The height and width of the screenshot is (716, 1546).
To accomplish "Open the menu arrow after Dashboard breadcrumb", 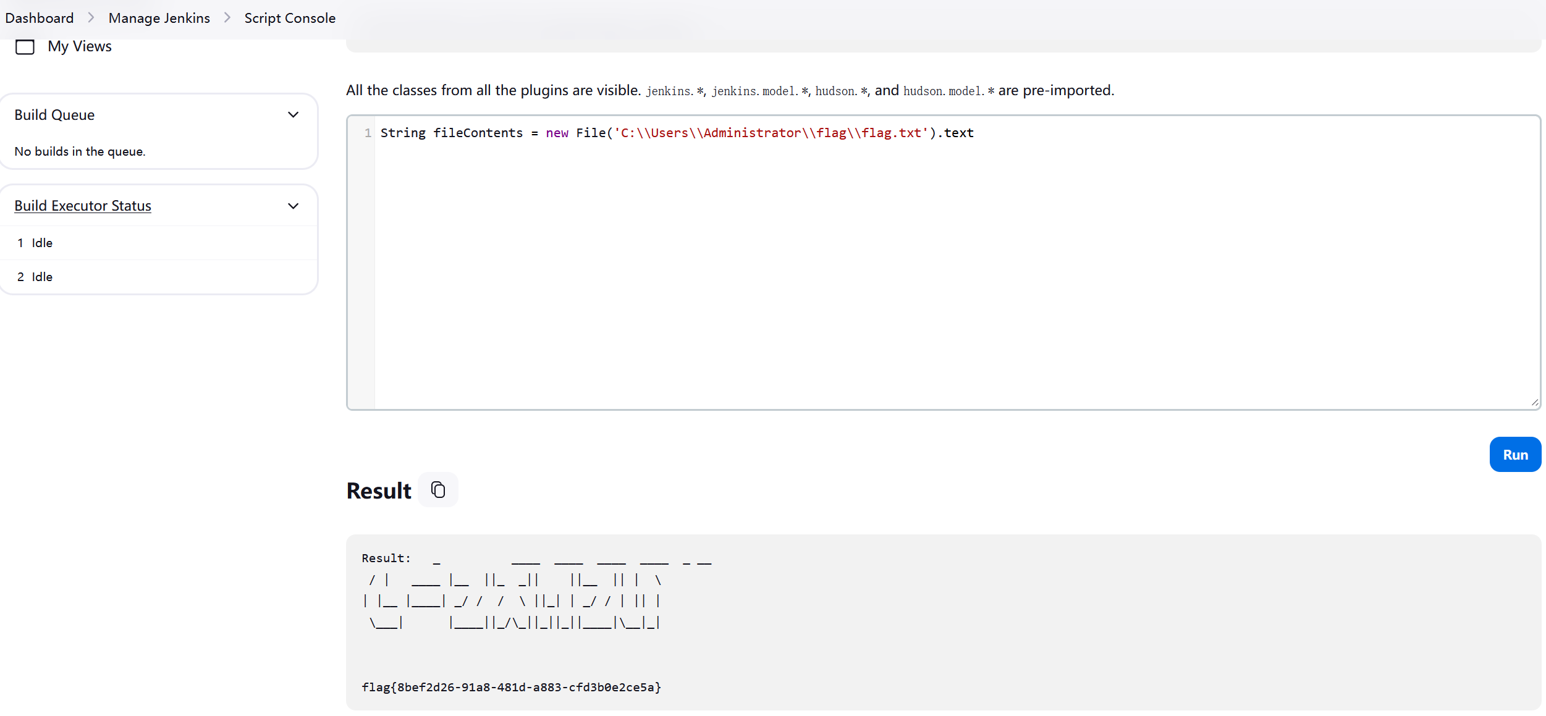I will pos(91,18).
